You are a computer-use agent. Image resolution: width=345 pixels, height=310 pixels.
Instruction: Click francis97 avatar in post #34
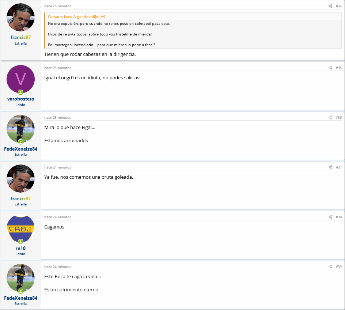21,17
